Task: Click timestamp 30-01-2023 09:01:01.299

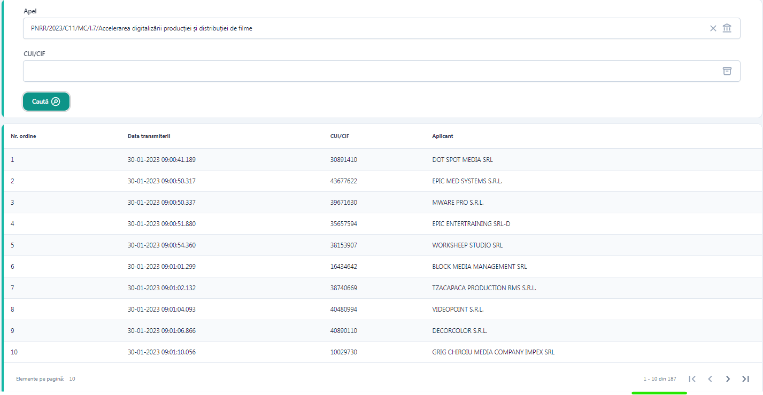Action: point(161,267)
